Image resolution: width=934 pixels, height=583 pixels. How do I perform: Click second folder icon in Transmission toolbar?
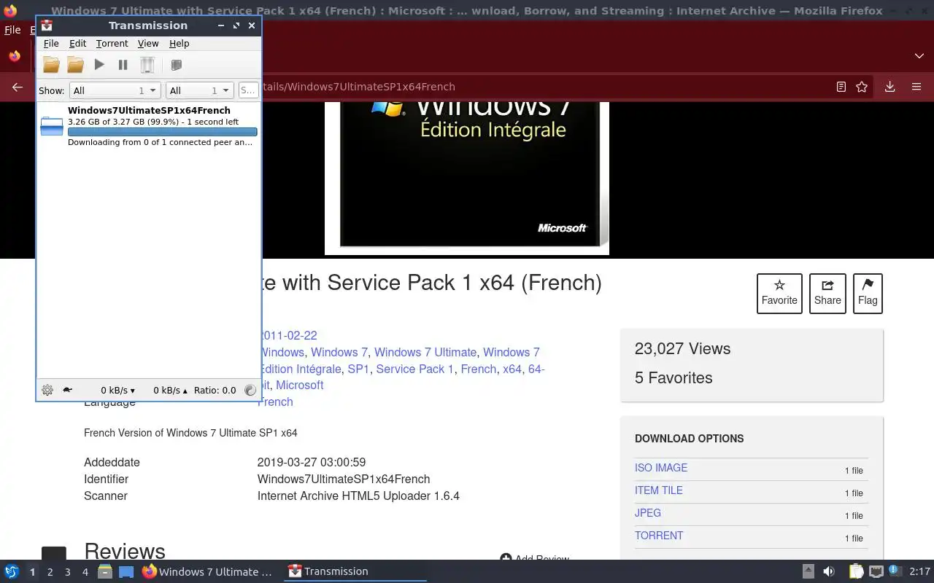pos(75,65)
